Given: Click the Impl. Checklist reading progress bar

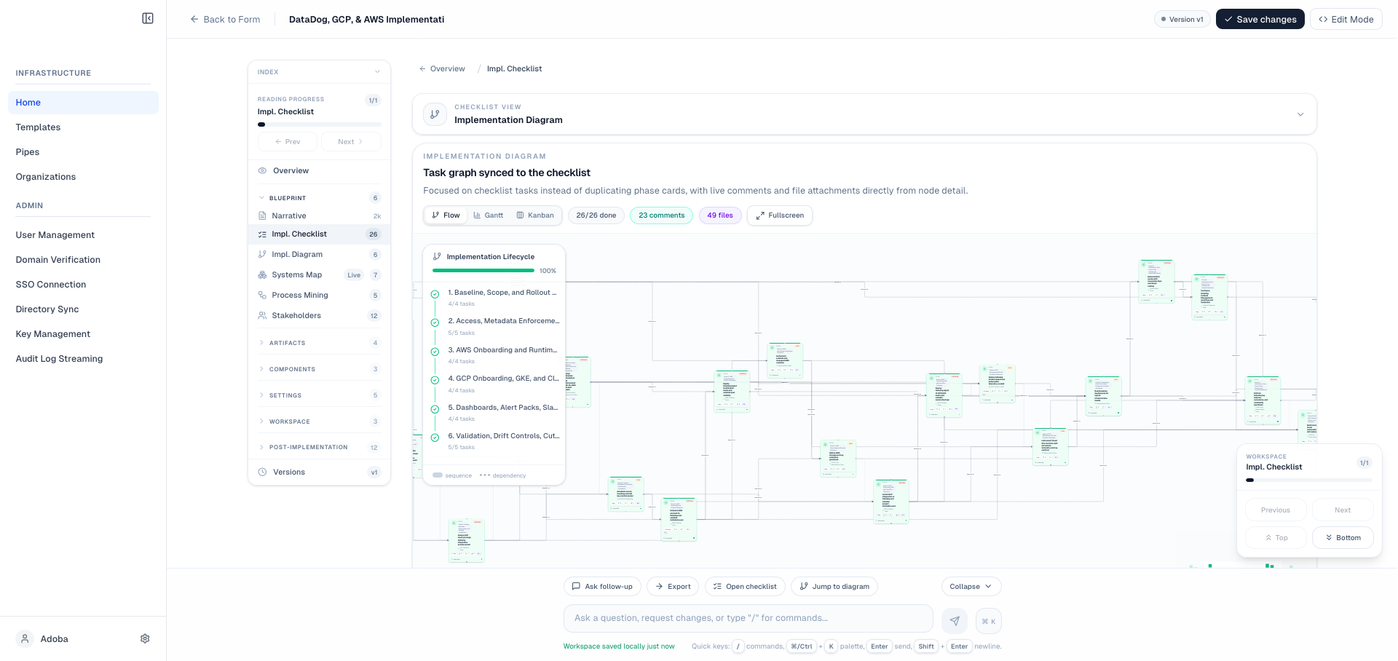Looking at the screenshot, I should coord(318,124).
